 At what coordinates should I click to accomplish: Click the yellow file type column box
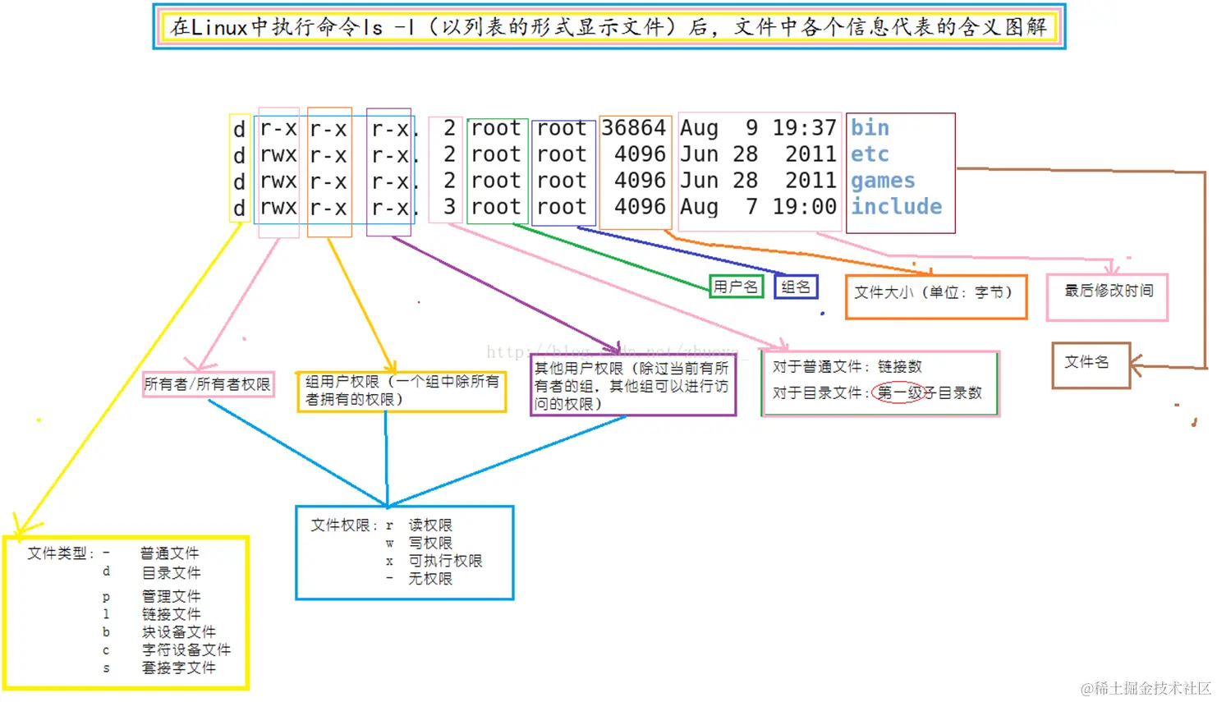238,168
